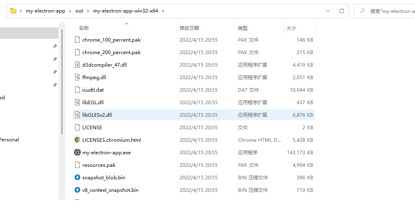Select the file name libGLESv2.dll
Viewport: 415px width, 208px height.
(97, 115)
